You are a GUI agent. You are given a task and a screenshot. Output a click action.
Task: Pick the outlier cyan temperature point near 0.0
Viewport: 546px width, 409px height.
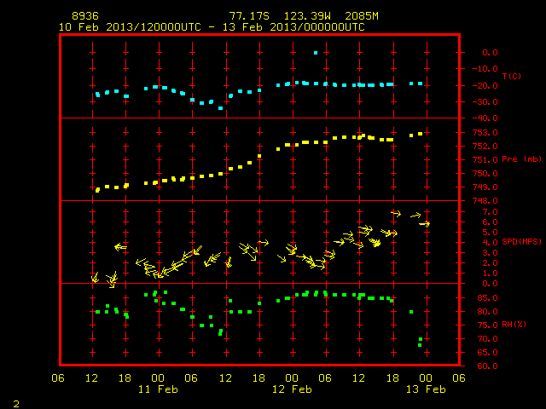(316, 53)
